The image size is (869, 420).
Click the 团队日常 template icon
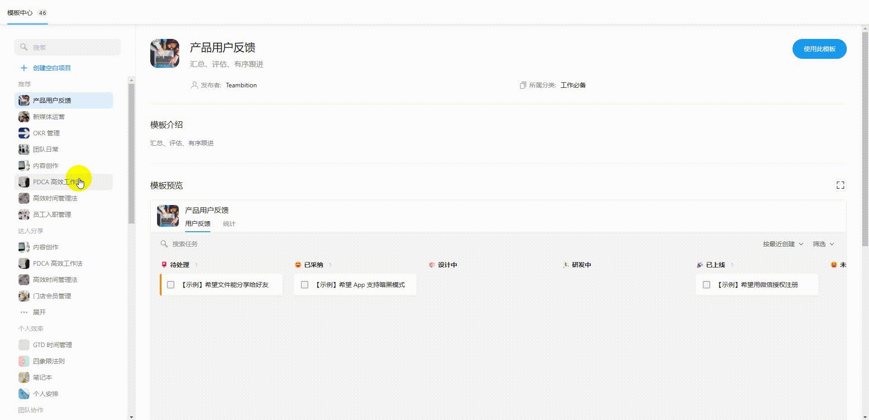[24, 149]
